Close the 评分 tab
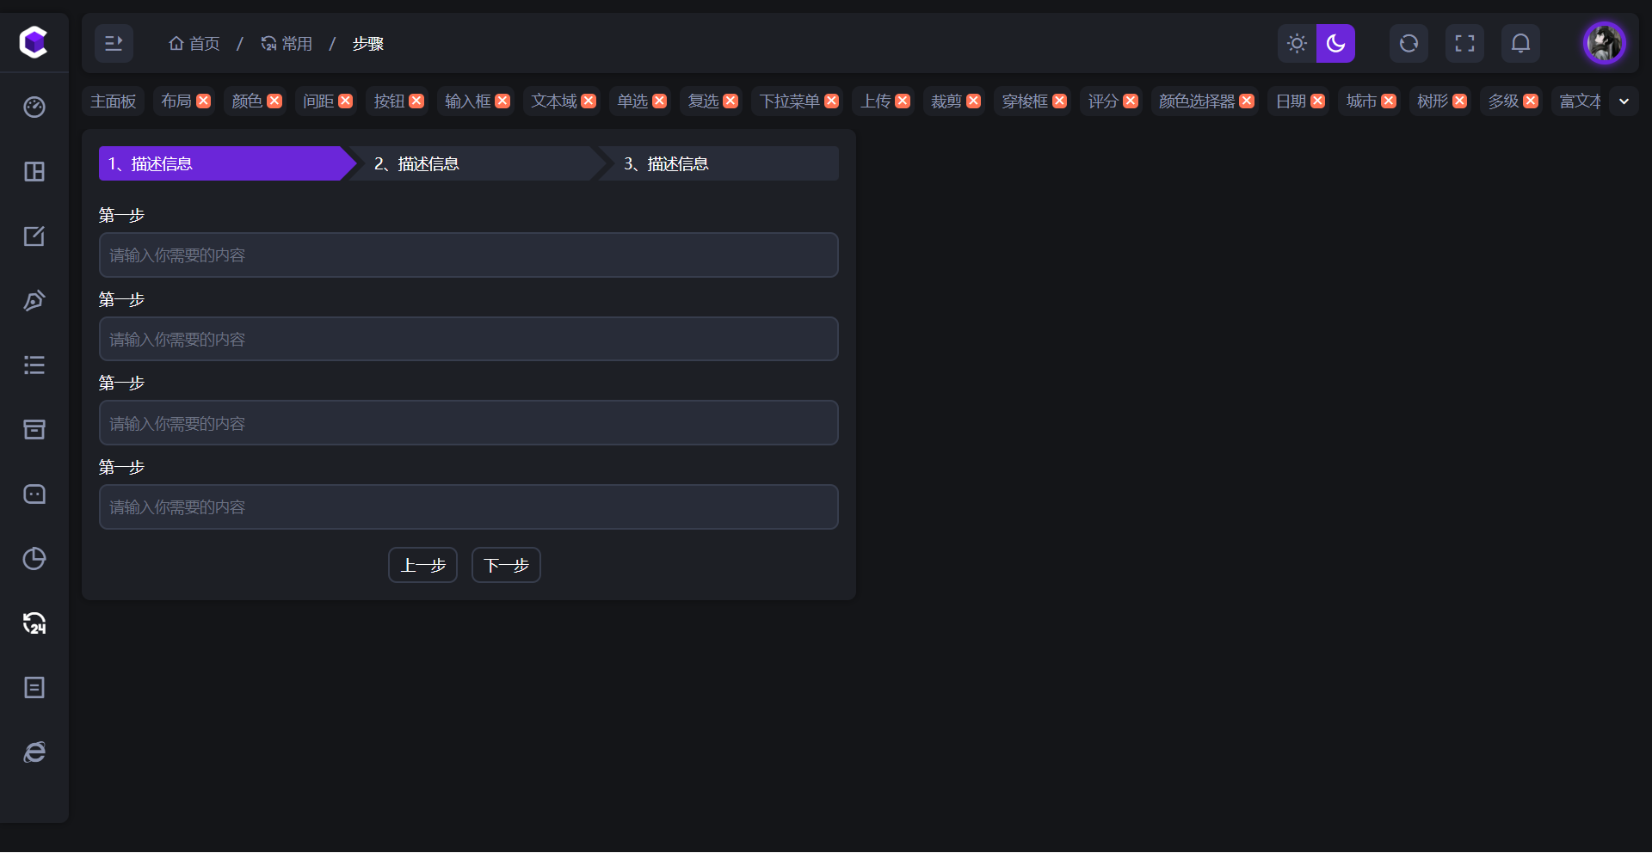1652x853 pixels. click(x=1131, y=101)
